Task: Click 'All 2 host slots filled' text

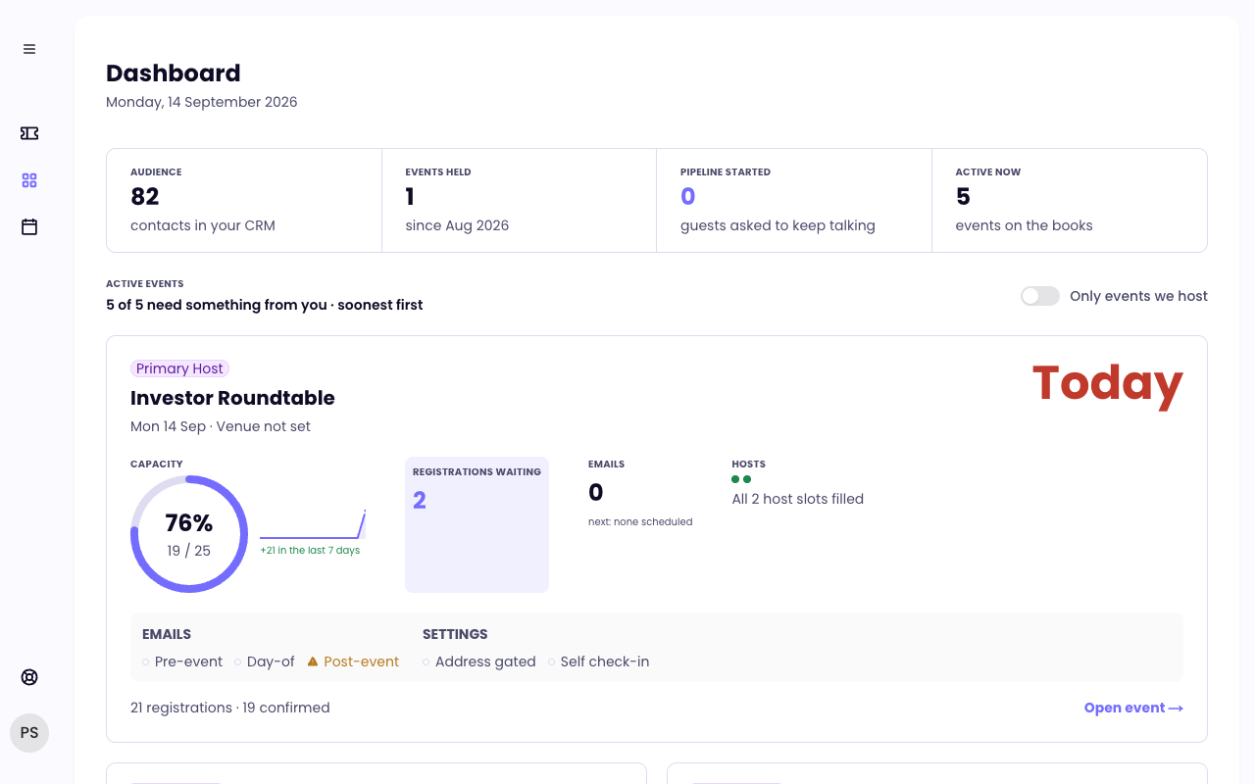Action: [798, 499]
